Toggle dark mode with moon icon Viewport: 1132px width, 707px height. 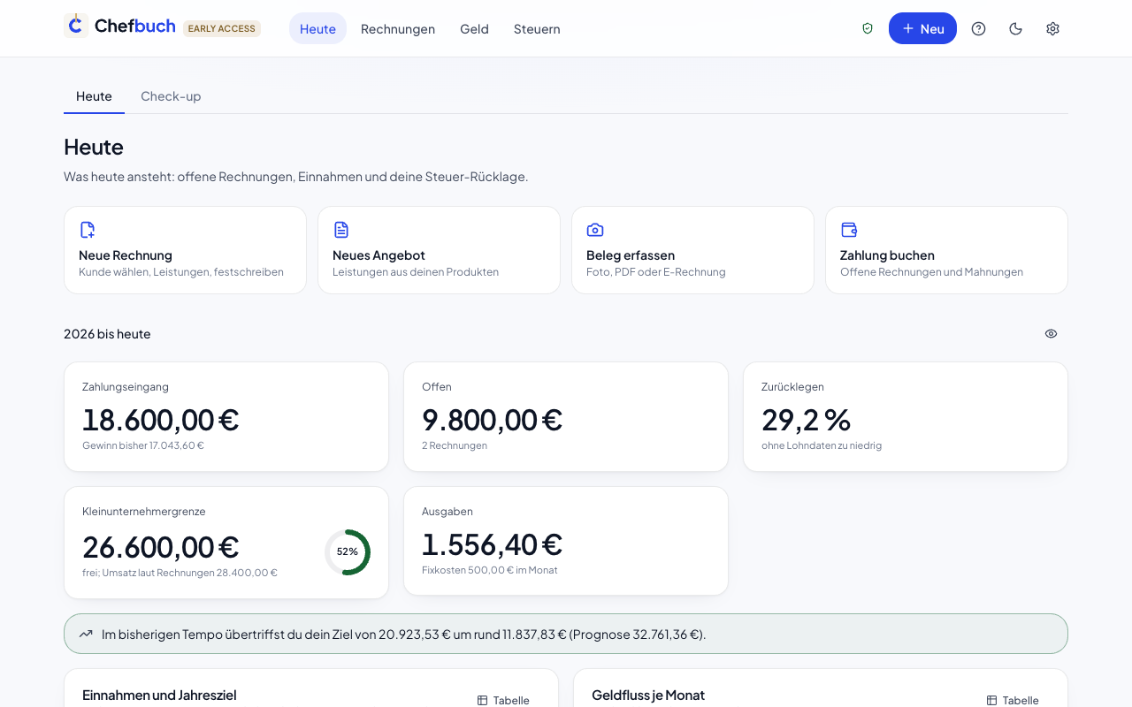[1015, 28]
